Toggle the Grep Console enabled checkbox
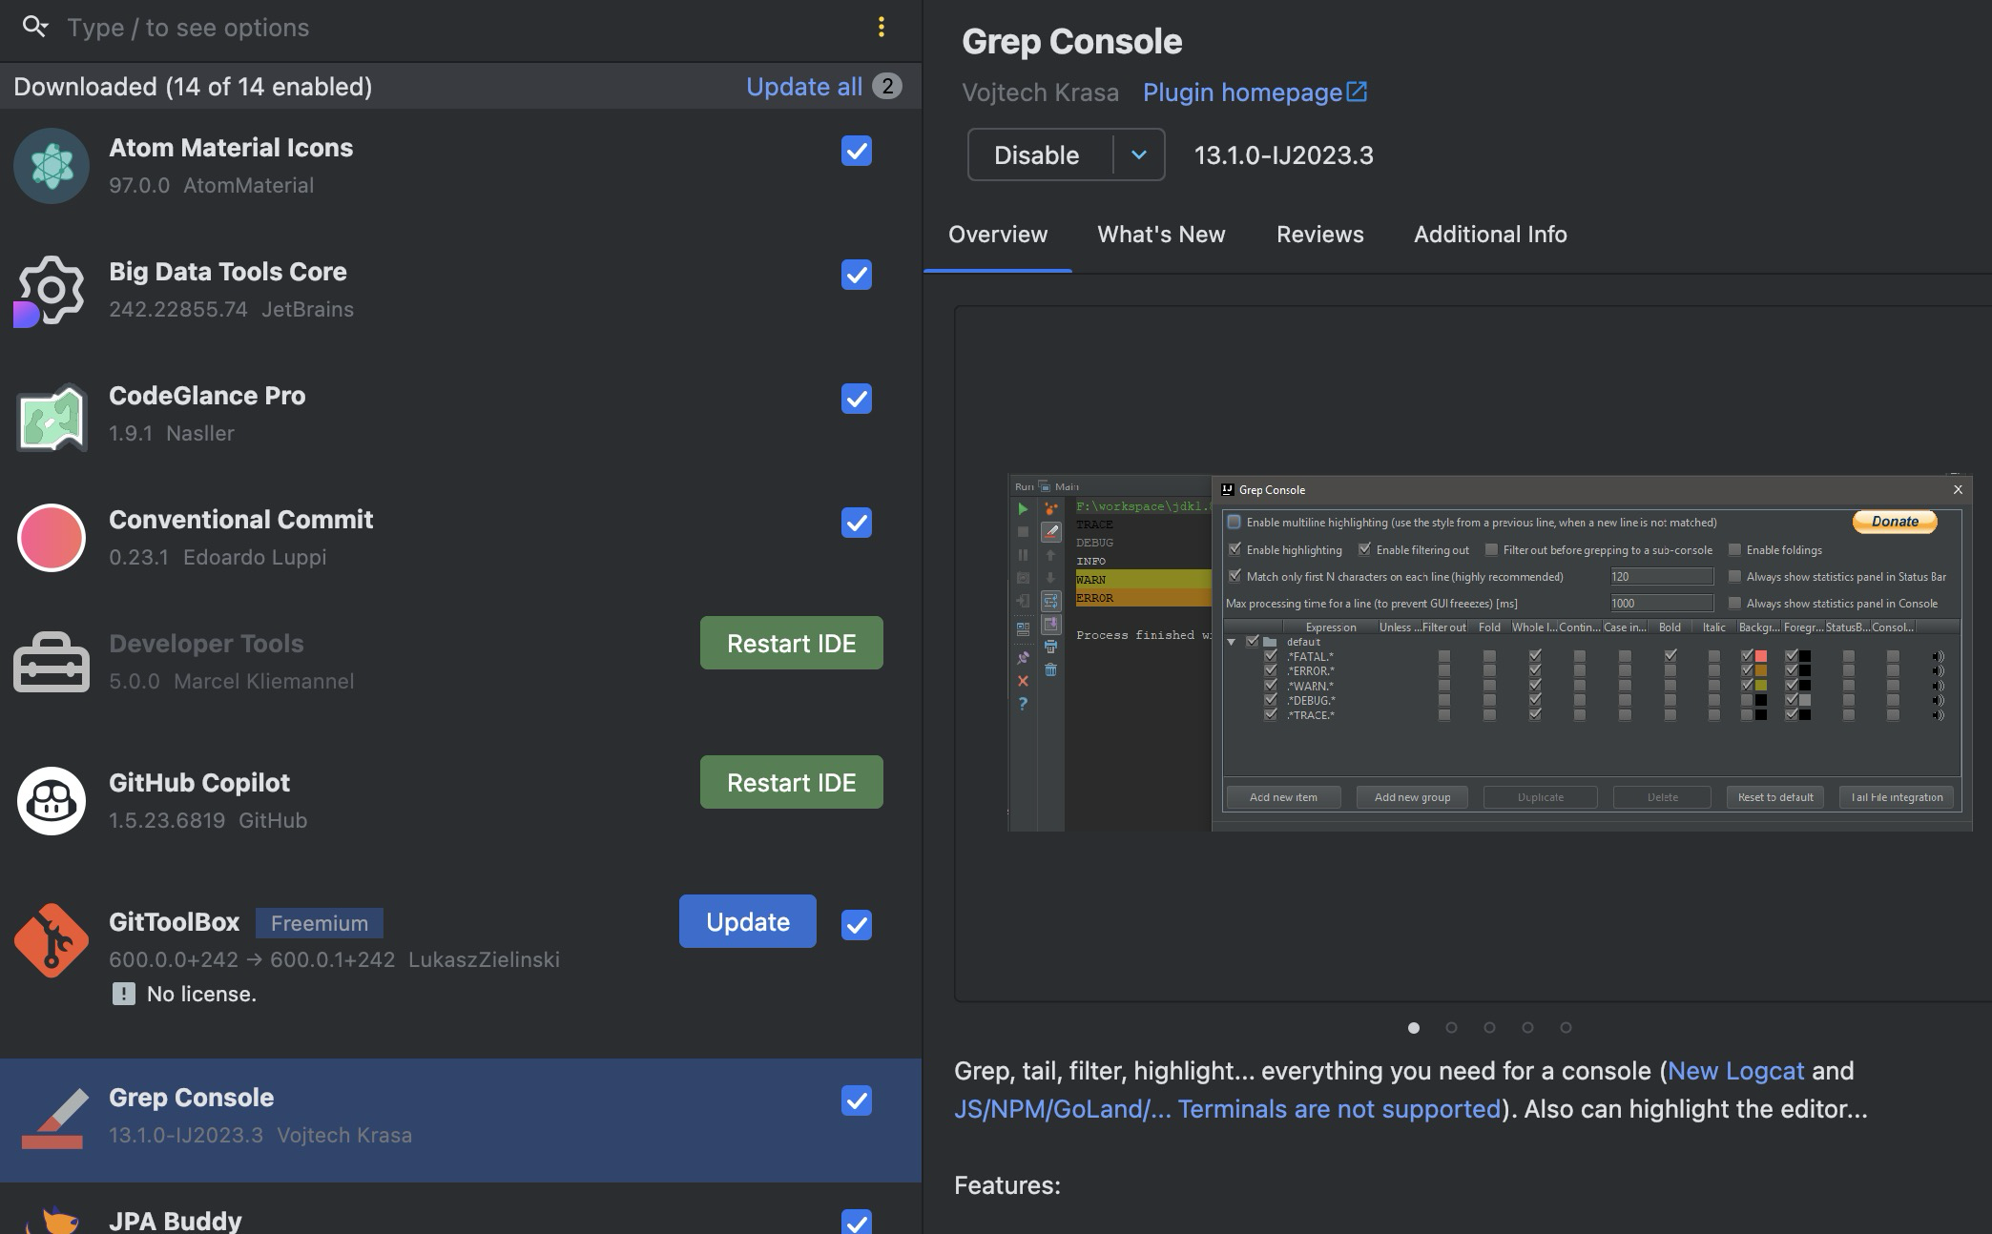This screenshot has width=1992, height=1234. pos(856,1100)
